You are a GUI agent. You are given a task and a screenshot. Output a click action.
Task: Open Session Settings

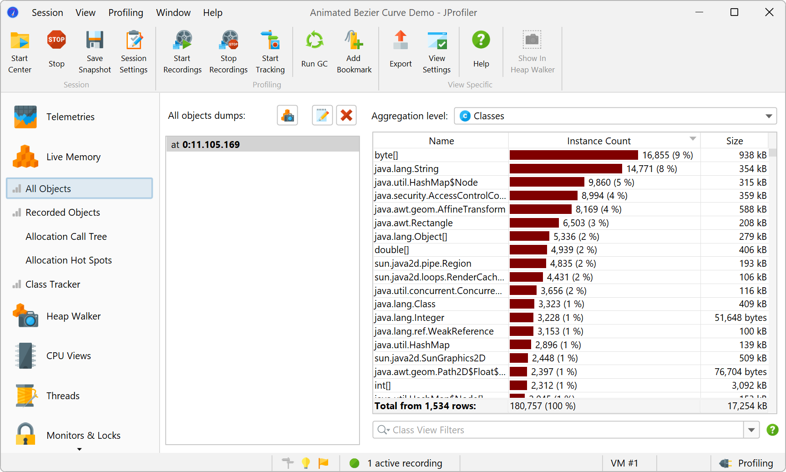coord(133,51)
